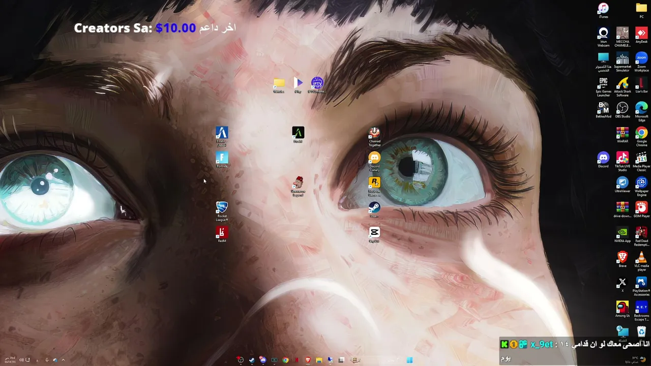Open Microsoft Edge desktop shortcut
This screenshot has height=366, width=651.
tap(641, 112)
